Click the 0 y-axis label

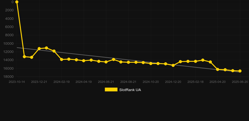pyautogui.click(x=13, y=2)
